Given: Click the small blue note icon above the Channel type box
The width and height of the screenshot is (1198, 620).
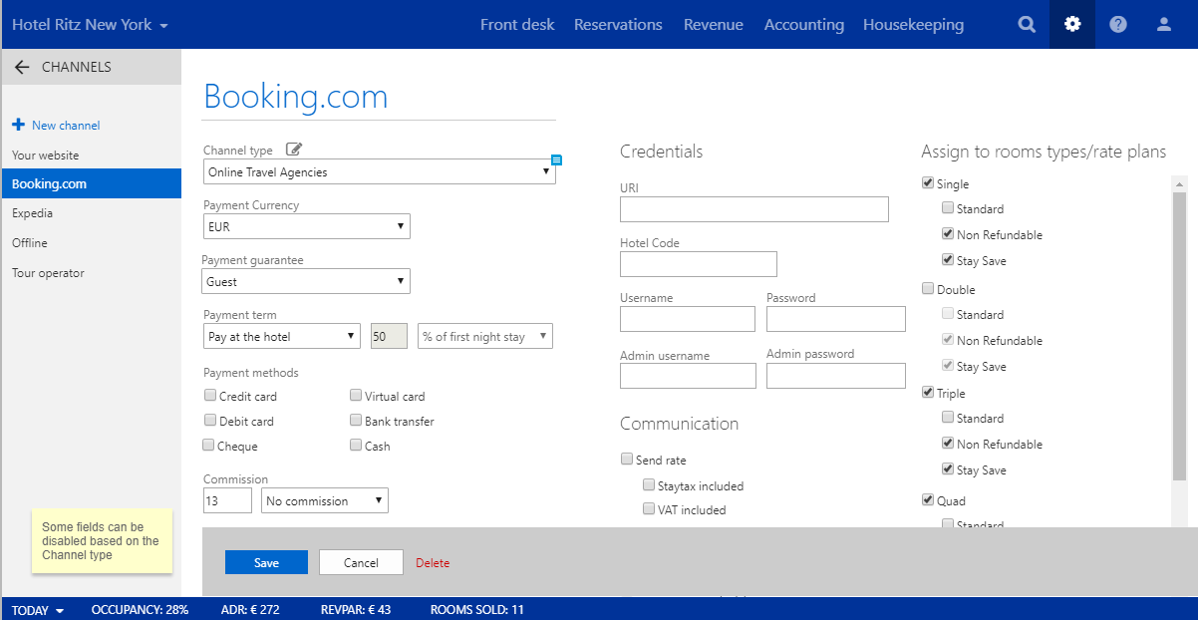Looking at the screenshot, I should coord(556,159).
